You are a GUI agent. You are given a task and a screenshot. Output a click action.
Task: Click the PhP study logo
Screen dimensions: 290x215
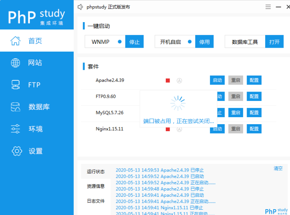[36, 17]
